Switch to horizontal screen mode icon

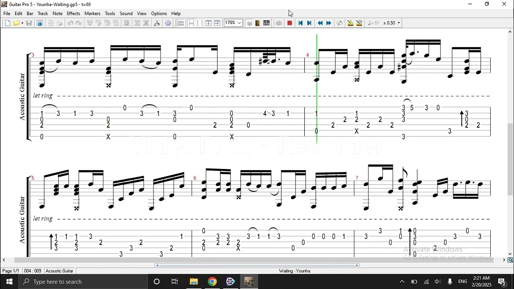coord(217,23)
